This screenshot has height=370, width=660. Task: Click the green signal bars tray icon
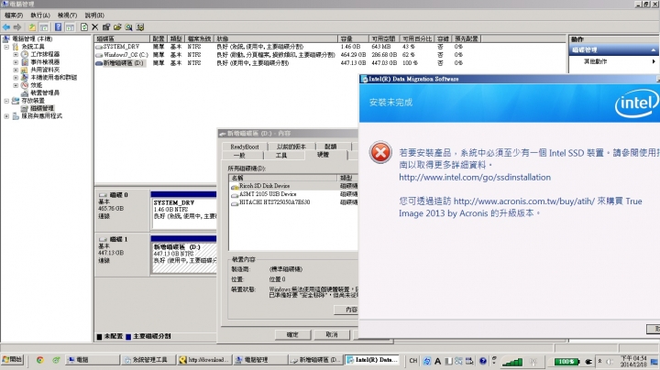[512, 362]
